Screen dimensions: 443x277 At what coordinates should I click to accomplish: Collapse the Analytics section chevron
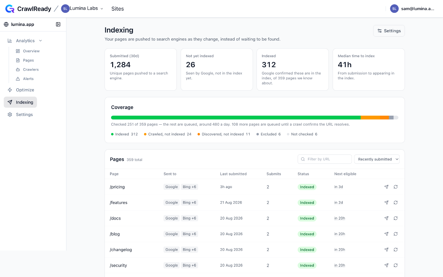point(40,41)
